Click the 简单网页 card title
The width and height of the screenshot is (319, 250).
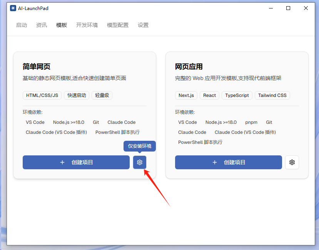[x=37, y=67]
